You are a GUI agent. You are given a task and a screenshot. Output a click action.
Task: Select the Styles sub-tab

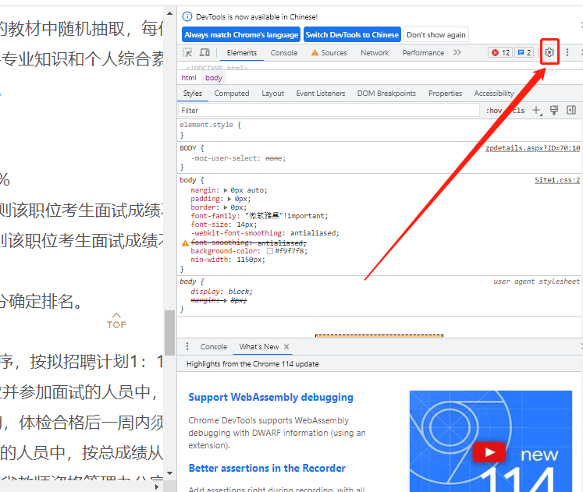192,94
